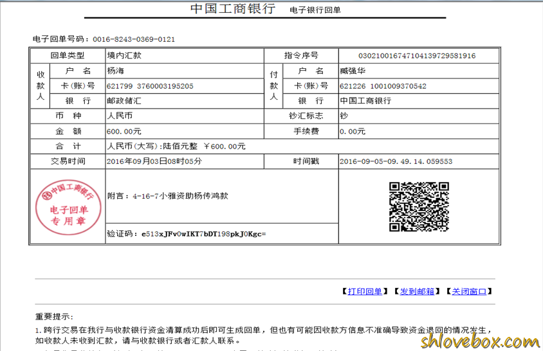
Task: Select instruction number 030210016747104139729581916
Action: click(417, 56)
